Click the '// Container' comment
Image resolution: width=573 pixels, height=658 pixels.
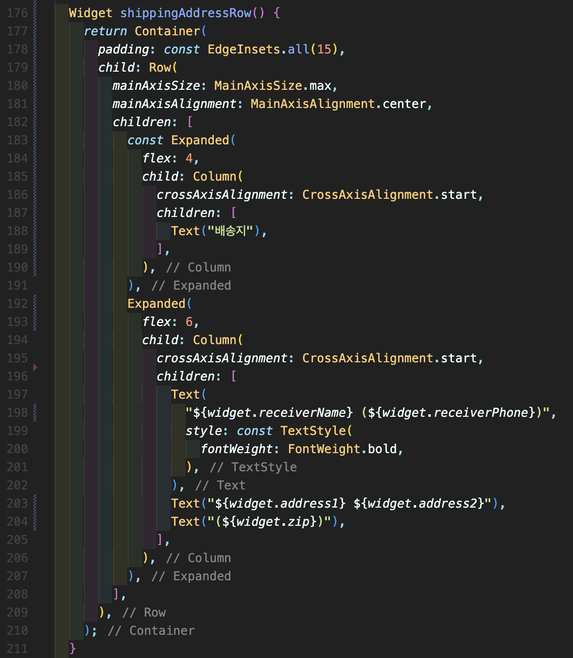pyautogui.click(x=151, y=631)
